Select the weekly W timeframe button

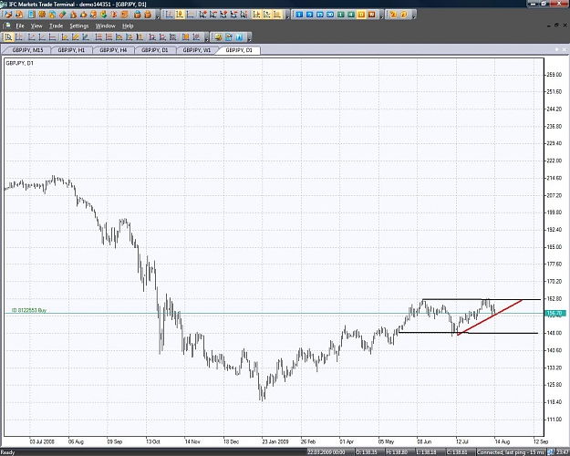click(371, 15)
